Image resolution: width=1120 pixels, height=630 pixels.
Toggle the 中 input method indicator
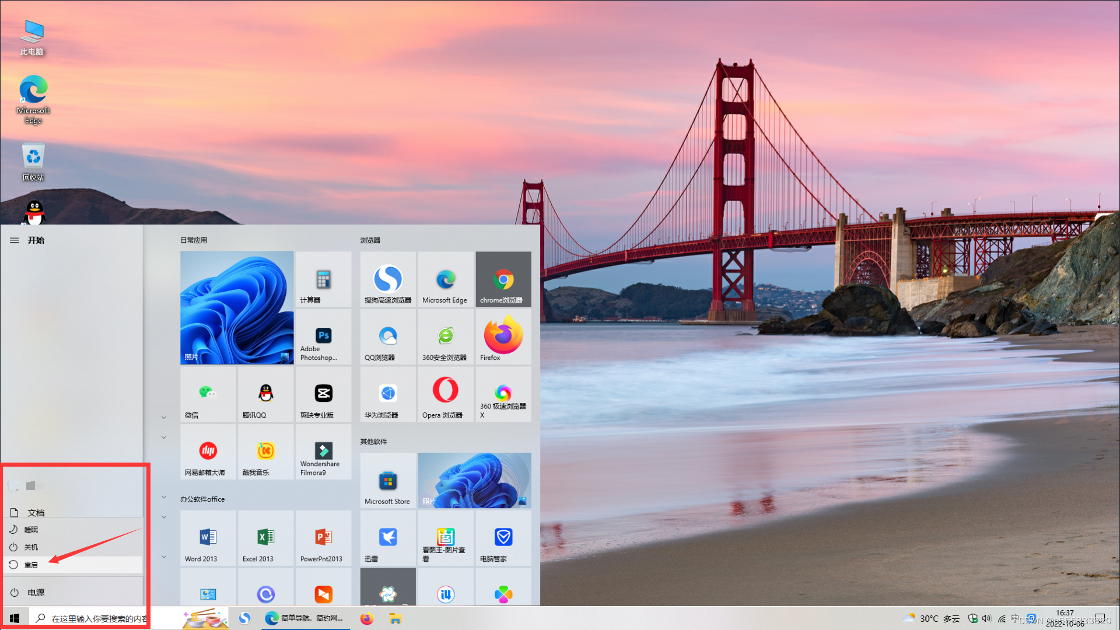(x=1016, y=618)
